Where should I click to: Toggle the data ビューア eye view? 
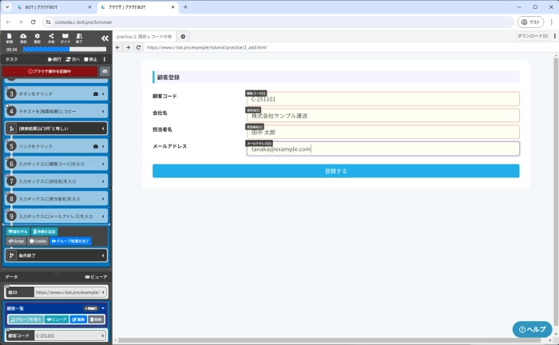point(96,276)
